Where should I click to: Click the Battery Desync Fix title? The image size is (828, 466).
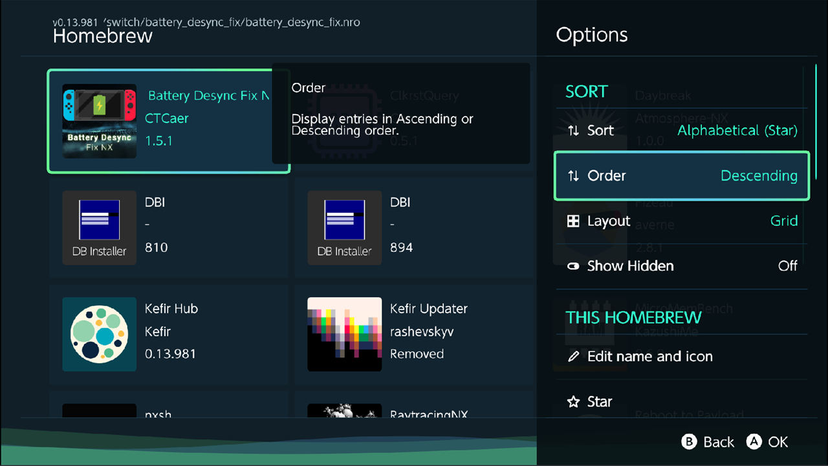(x=209, y=96)
